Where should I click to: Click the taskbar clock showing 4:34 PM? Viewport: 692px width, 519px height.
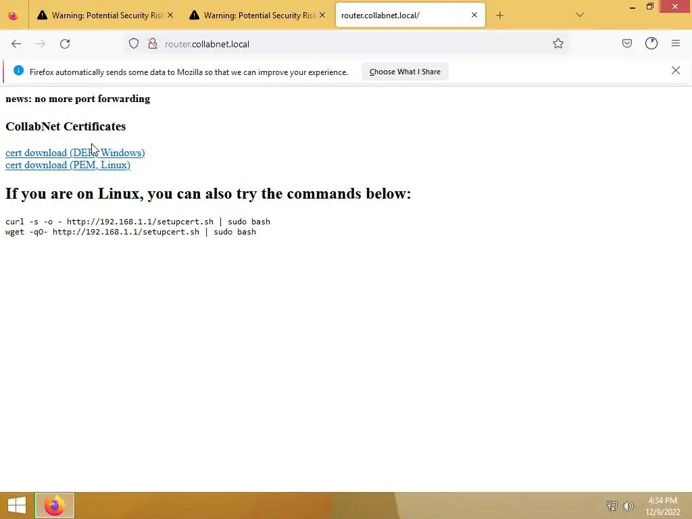[x=662, y=506]
